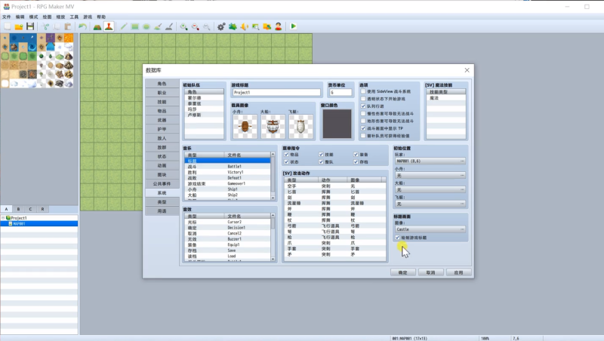The width and height of the screenshot is (604, 341).
Task: Click the game title 'Project1' input field
Action: point(276,92)
